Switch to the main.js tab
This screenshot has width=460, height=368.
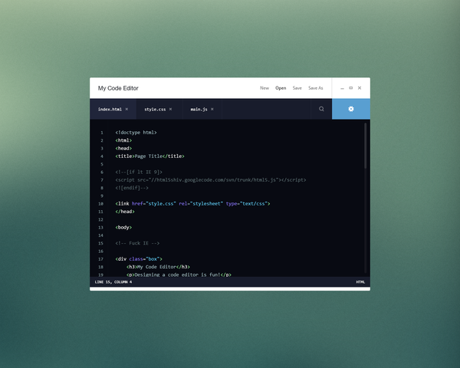tap(202, 109)
